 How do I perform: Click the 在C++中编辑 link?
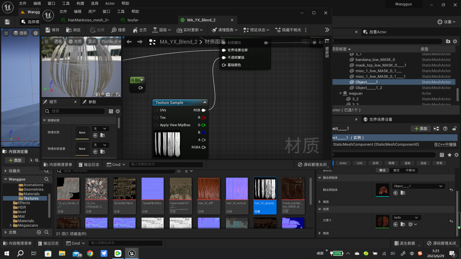(x=445, y=144)
